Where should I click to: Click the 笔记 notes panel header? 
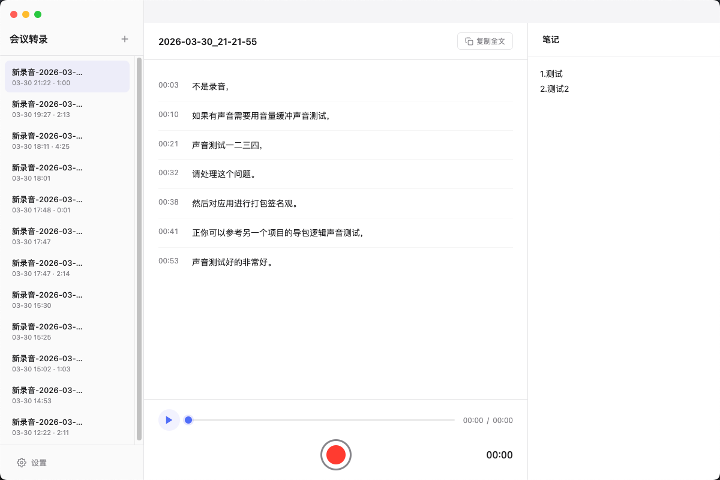point(550,40)
